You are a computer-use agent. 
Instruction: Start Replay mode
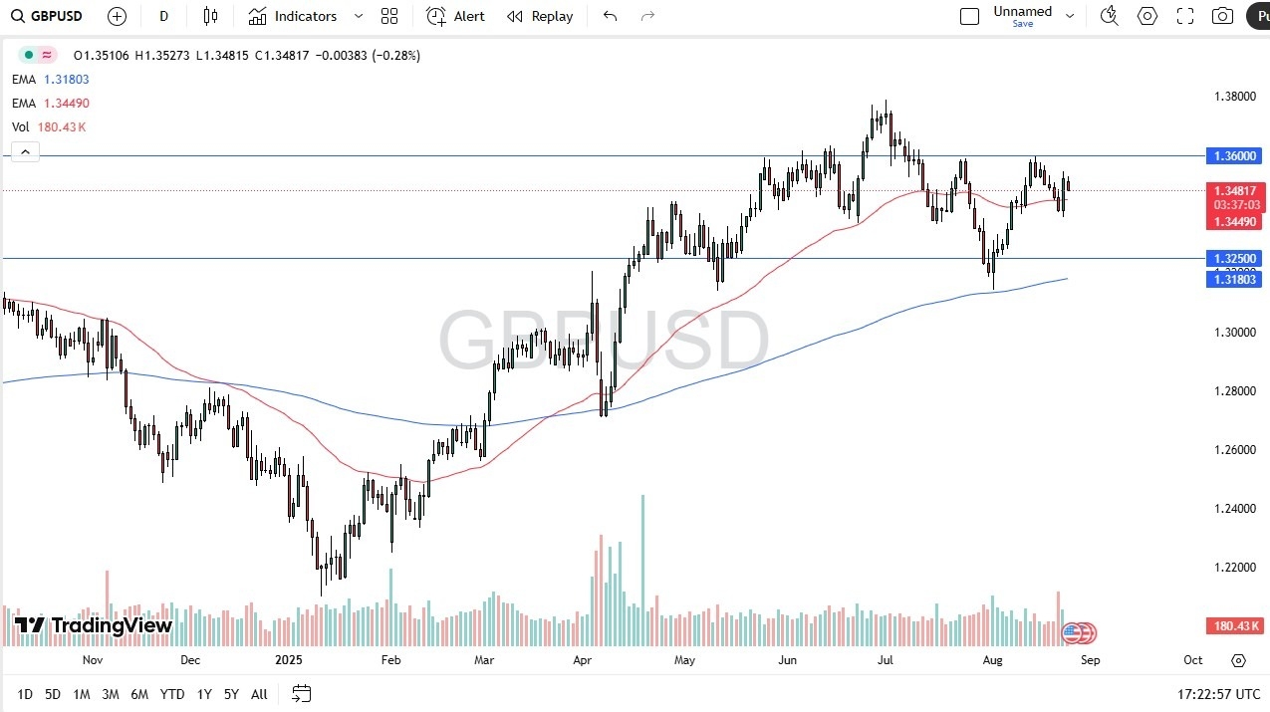[539, 16]
